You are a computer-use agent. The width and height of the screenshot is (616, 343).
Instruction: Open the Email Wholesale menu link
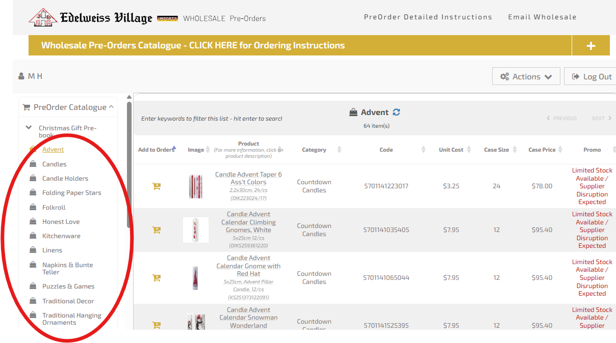[542, 17]
